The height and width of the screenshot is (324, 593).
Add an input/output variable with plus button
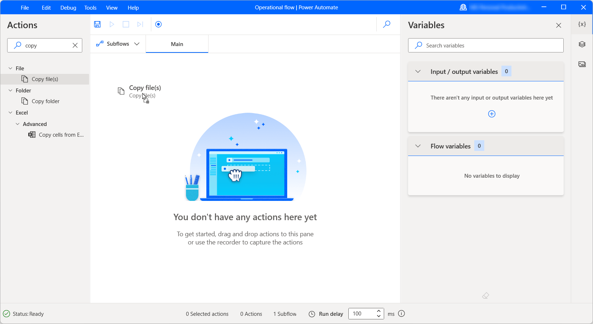491,114
